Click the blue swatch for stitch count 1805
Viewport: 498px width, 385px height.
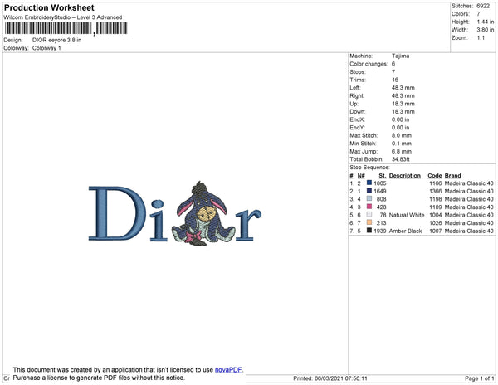(369, 183)
